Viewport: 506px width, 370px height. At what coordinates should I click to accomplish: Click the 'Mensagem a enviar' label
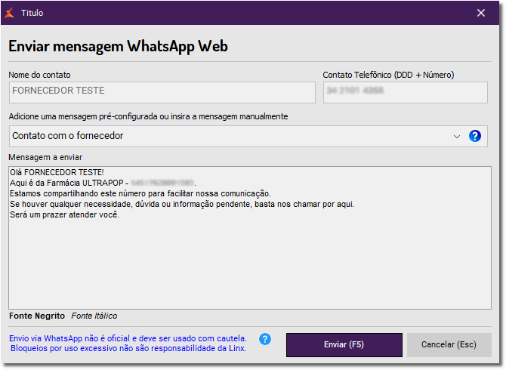click(45, 157)
